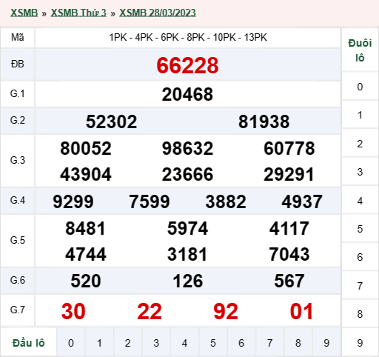Select digit 8 in Đầu lô row
Image resolution: width=379 pixels, height=357 pixels.
point(298,343)
